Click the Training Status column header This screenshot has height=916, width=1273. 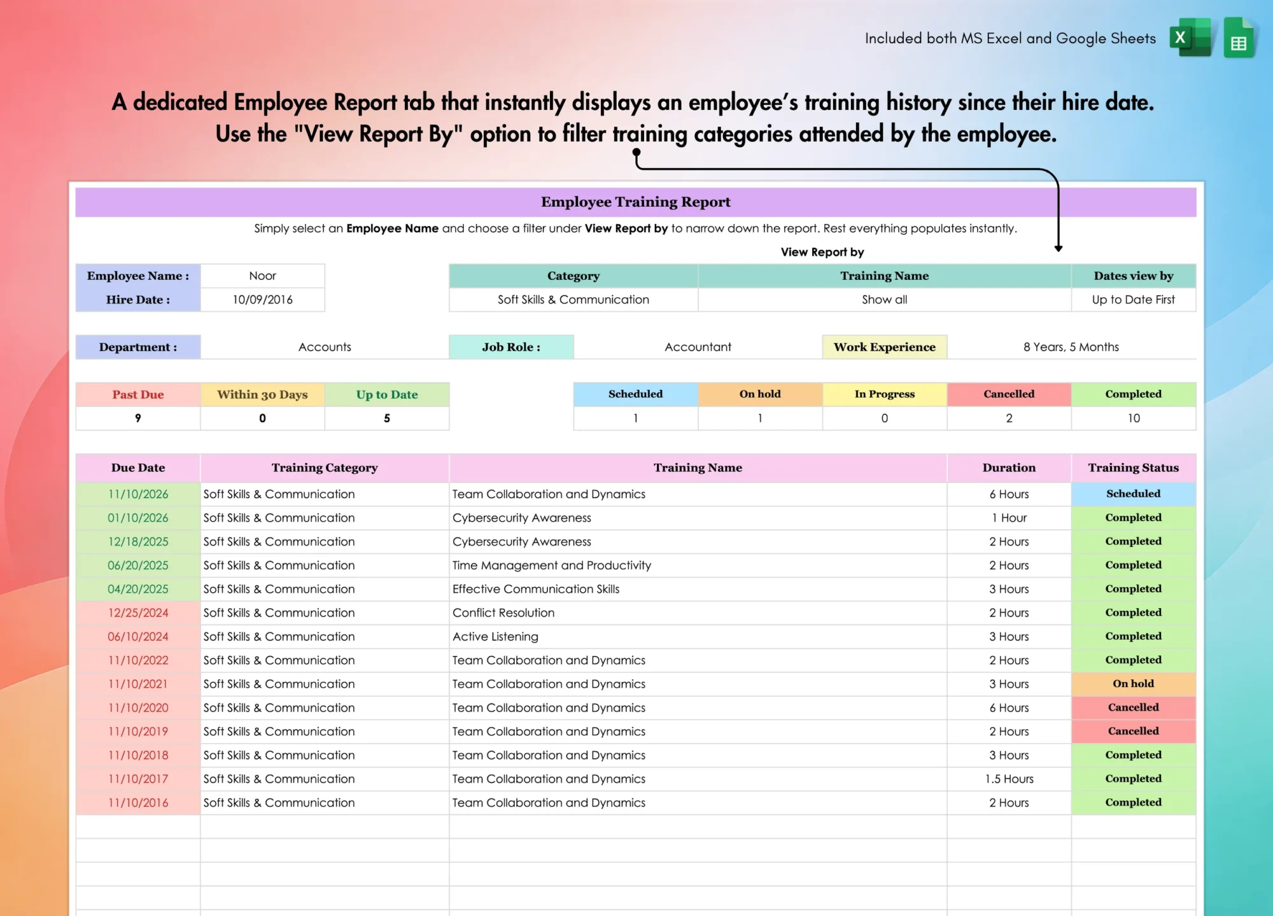(1134, 468)
